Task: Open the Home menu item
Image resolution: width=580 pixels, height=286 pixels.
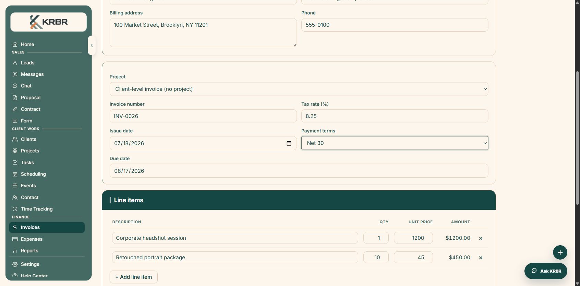Action: 47,44
